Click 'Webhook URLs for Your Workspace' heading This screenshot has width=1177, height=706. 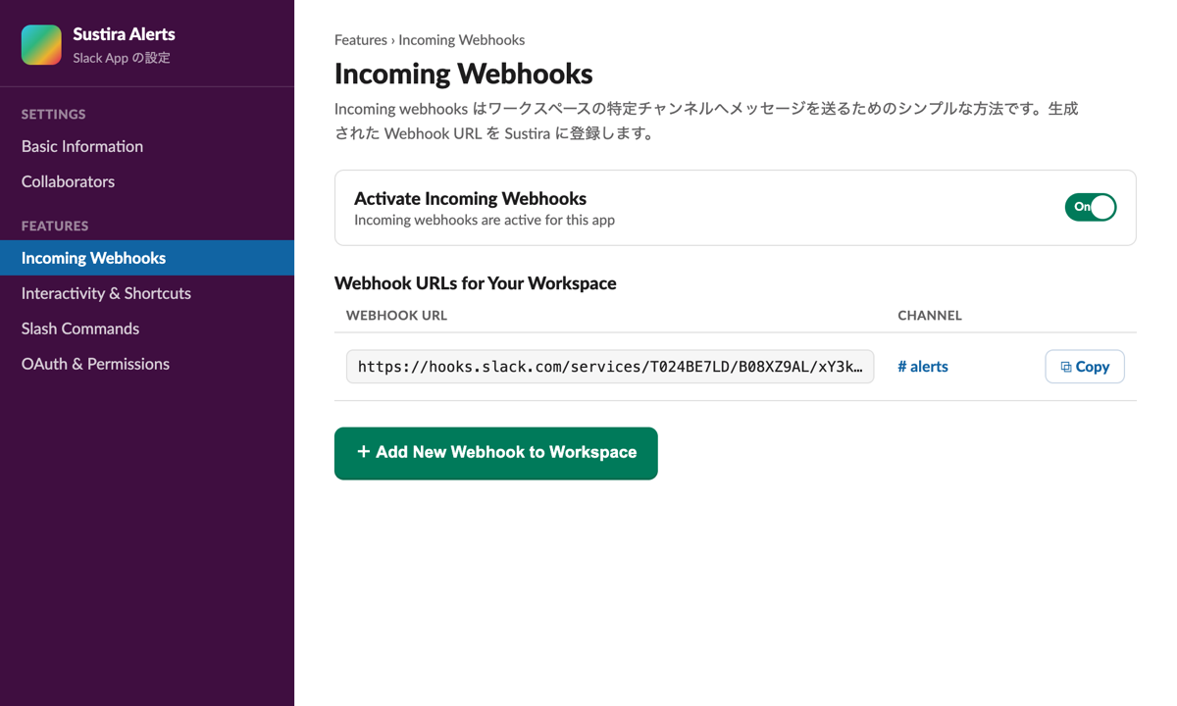(x=476, y=283)
